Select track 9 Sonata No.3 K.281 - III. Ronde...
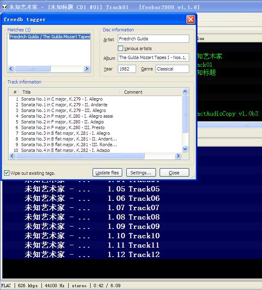This screenshot has width=262, height=290. click(x=95, y=145)
